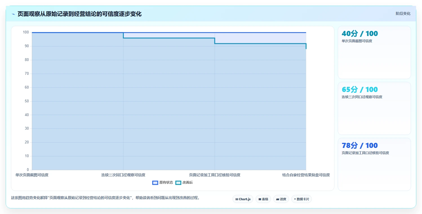Open the 78分 / 100 score card
This screenshot has height=214, width=422.
pyautogui.click(x=374, y=164)
